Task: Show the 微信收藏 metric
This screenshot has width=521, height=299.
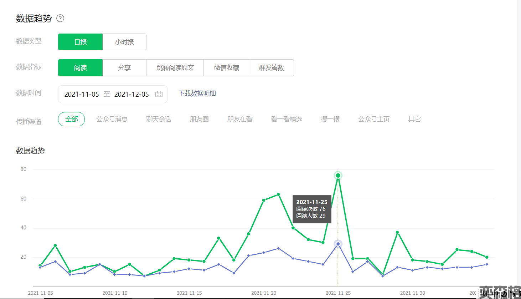Action: 226,68
